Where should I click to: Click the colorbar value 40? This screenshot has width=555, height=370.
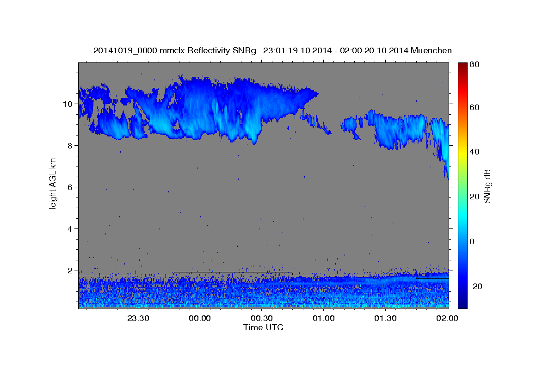pos(474,152)
